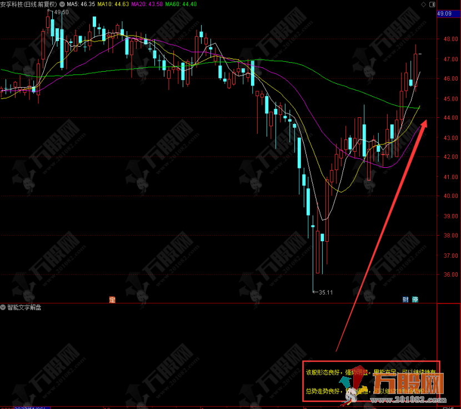This screenshot has width=461, height=409.
Task: Select the MA5: 46.35 indicator label
Action: 81,4
